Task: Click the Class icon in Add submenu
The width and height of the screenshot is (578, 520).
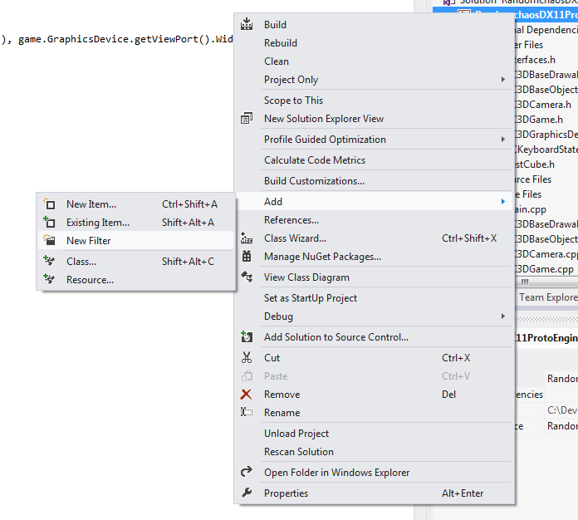Action: click(49, 261)
